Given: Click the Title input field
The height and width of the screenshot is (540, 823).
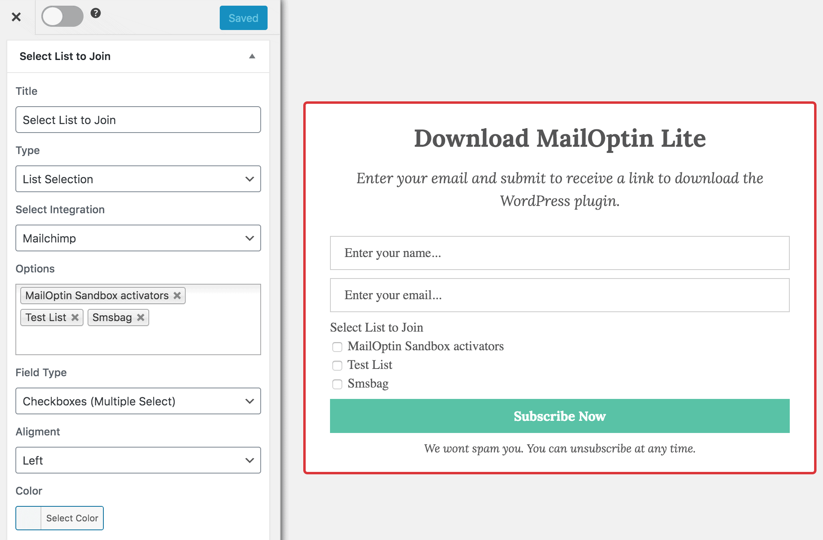Looking at the screenshot, I should coord(137,119).
